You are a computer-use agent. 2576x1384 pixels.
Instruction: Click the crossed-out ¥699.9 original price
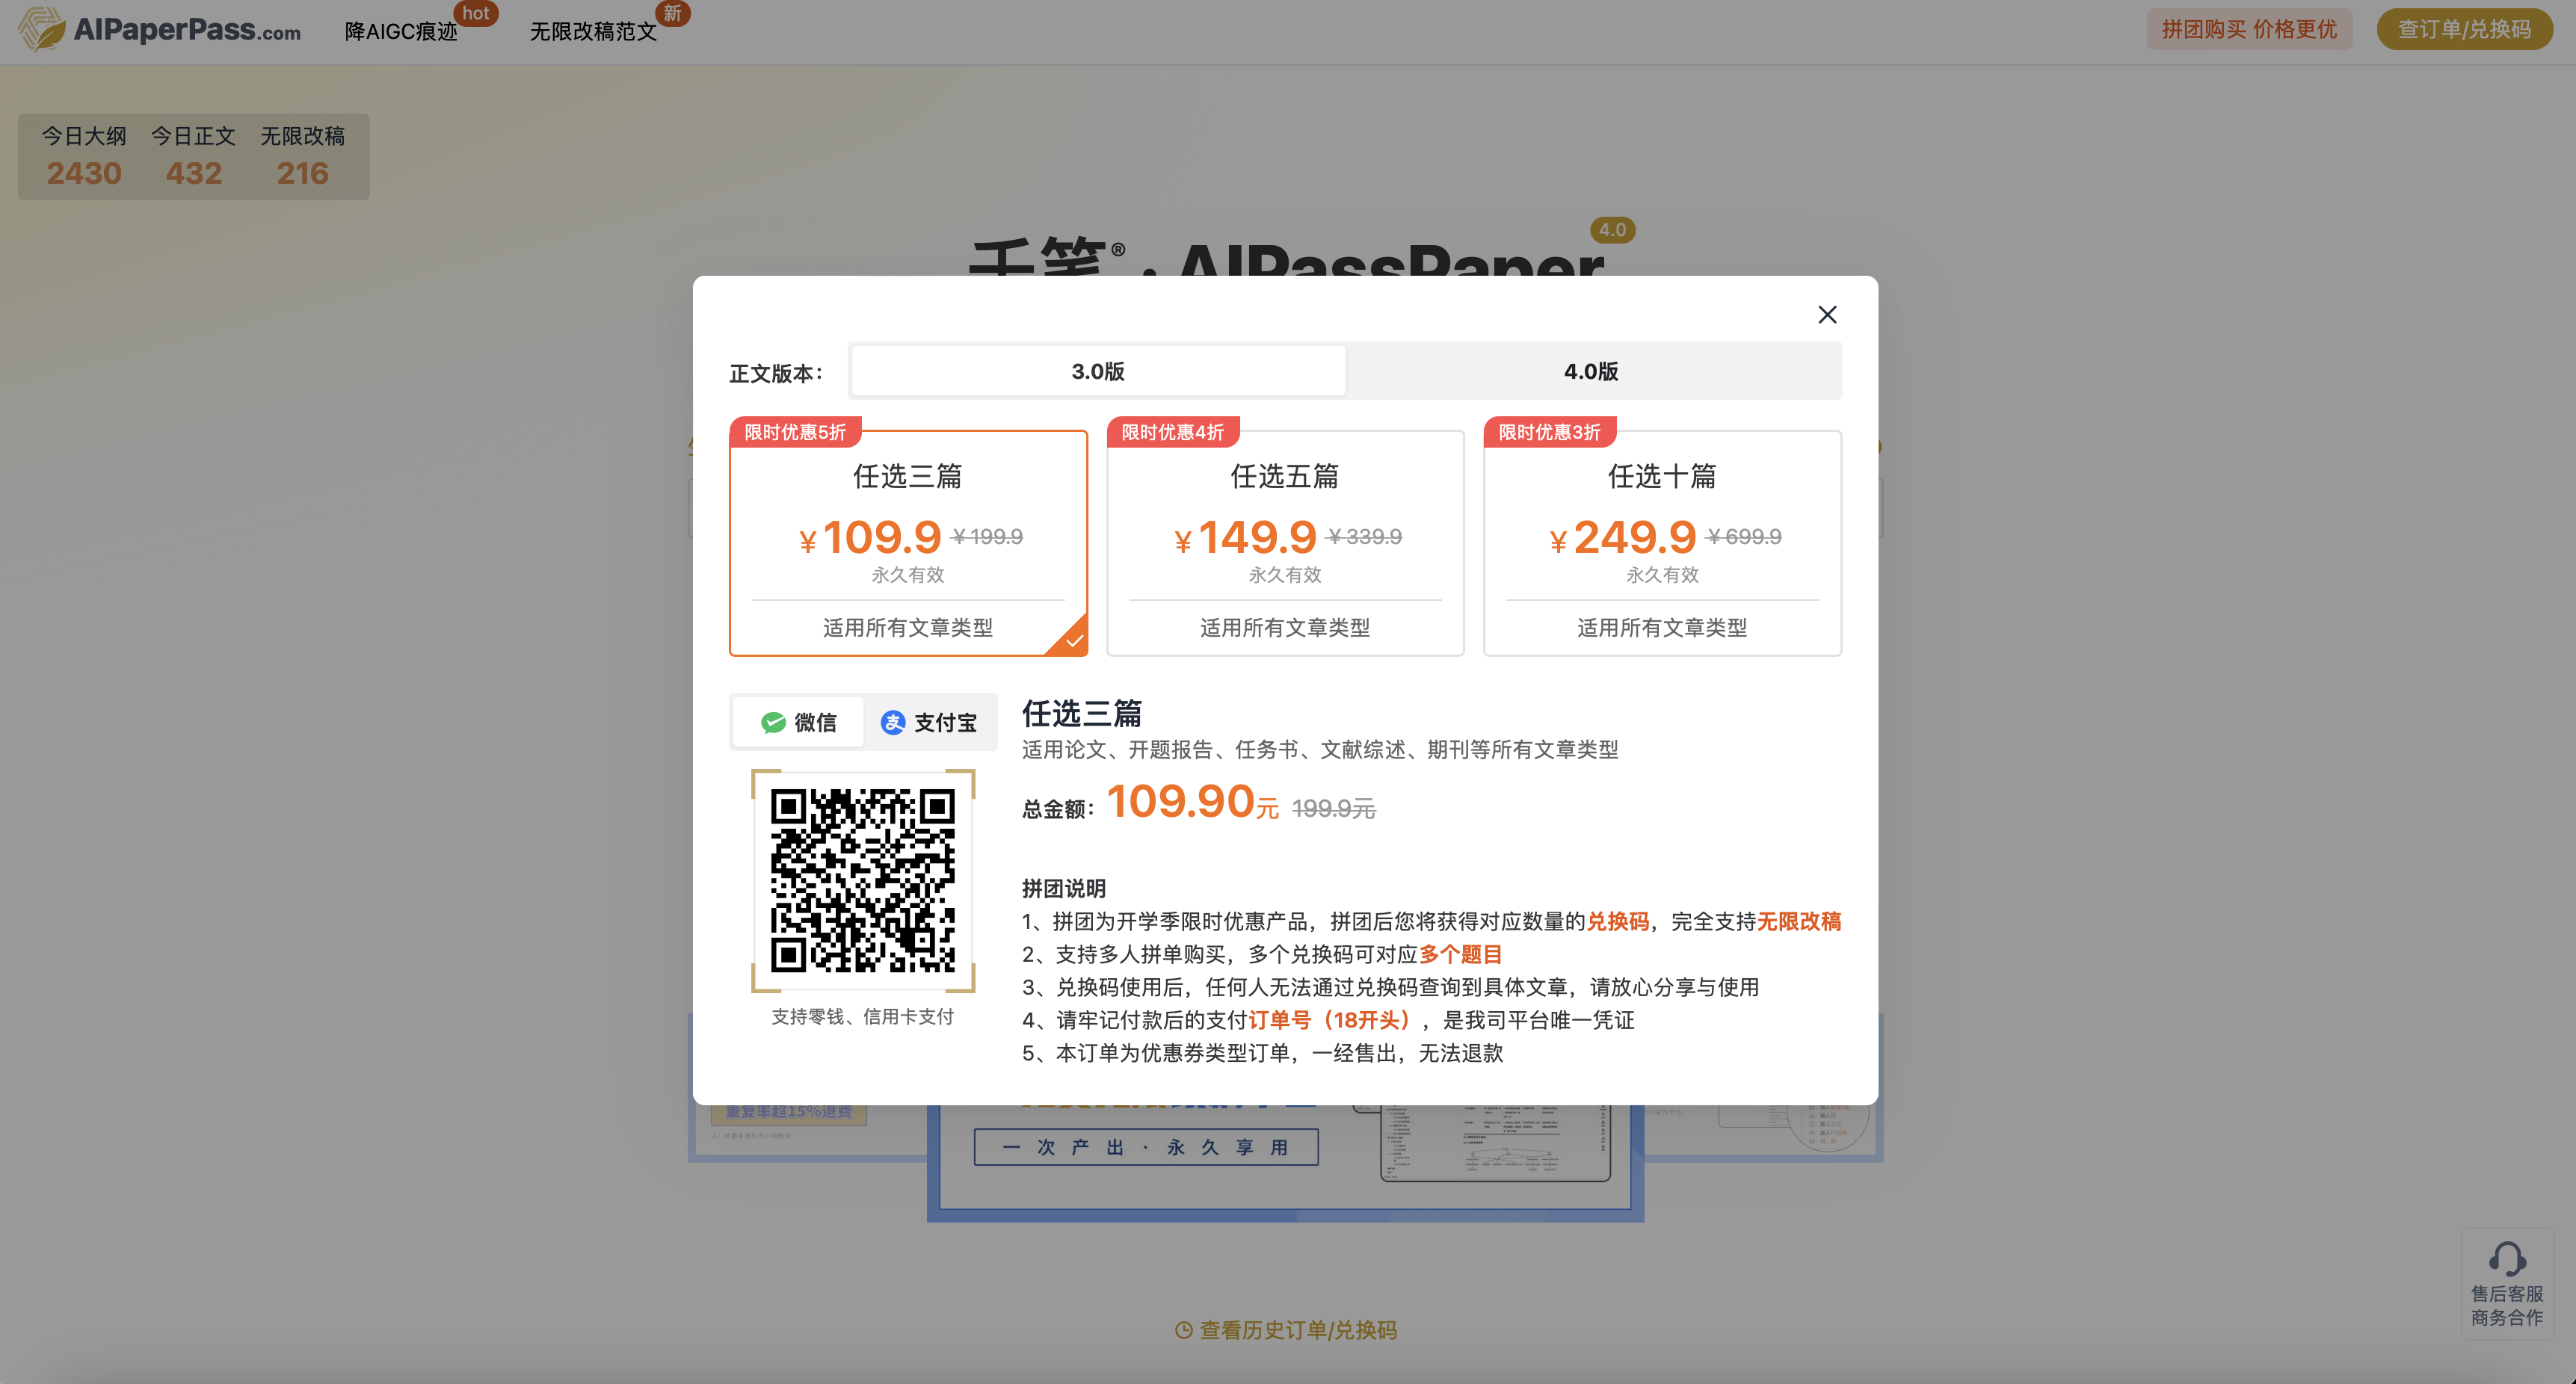1744,537
